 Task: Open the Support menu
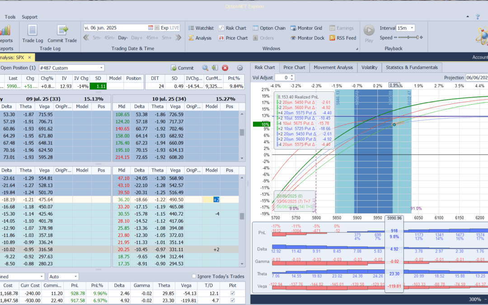29,17
